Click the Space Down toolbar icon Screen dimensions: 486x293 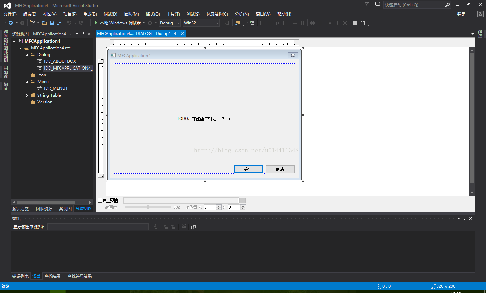coord(320,23)
